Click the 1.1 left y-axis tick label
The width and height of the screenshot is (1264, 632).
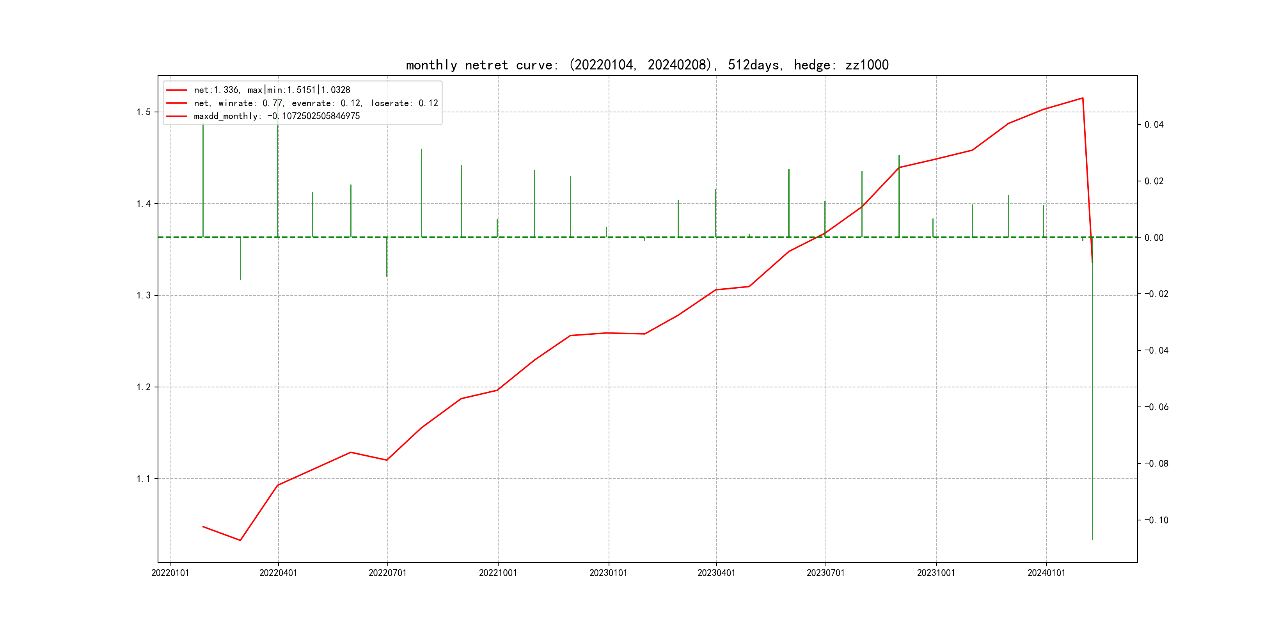tap(143, 479)
